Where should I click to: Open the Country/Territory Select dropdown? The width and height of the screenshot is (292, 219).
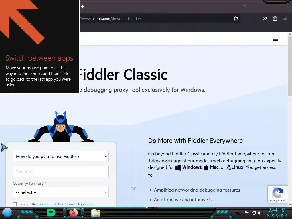(61, 192)
